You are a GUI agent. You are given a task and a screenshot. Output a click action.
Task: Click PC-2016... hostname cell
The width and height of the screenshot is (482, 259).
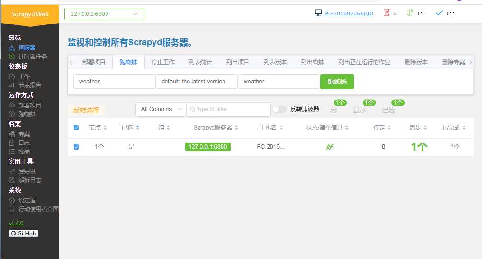pos(271,147)
